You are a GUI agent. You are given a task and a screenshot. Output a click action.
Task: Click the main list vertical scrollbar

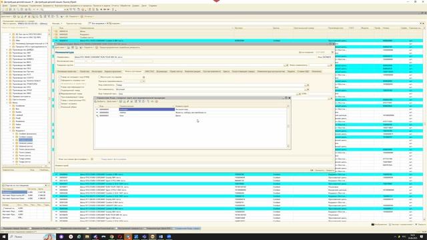coord(424,125)
